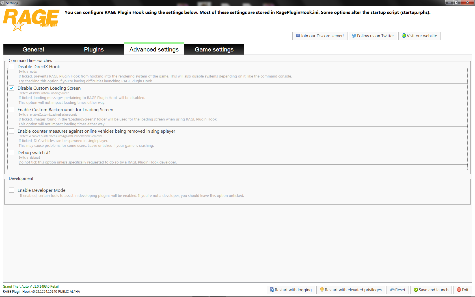Click the shield icon for elevated privileges
The width and height of the screenshot is (475, 297).
click(x=322, y=290)
